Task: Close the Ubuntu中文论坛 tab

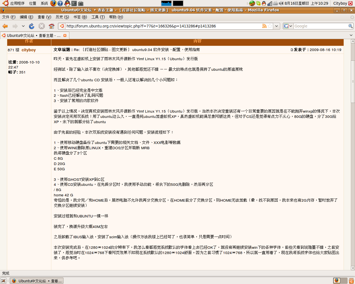Action: coord(65,35)
